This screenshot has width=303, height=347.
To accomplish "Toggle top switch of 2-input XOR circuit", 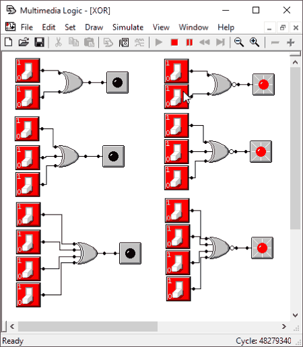I will [28, 71].
